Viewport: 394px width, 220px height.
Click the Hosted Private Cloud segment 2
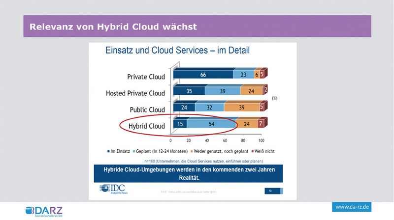point(265,90)
